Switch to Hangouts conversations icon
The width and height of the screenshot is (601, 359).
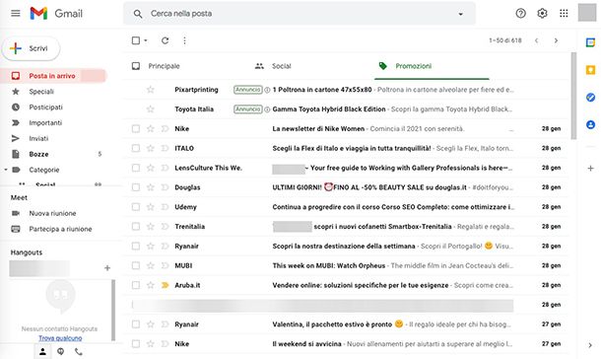click(x=60, y=351)
